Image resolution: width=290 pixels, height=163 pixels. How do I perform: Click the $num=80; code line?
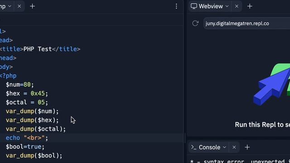pyautogui.click(x=20, y=85)
